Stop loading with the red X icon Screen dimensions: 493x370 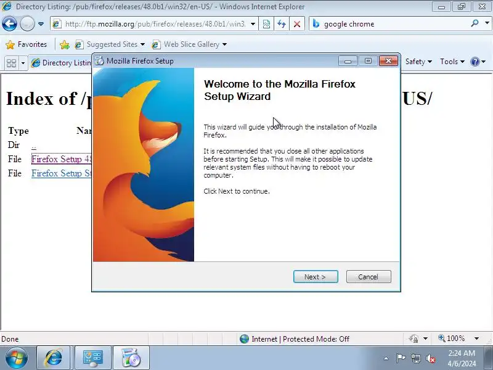297,24
